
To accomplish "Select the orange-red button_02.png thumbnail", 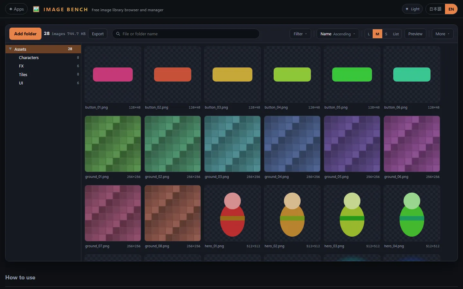I will coord(173,74).
